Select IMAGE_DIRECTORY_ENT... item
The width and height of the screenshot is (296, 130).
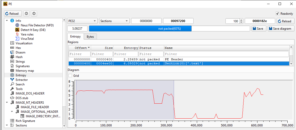coord(43,116)
